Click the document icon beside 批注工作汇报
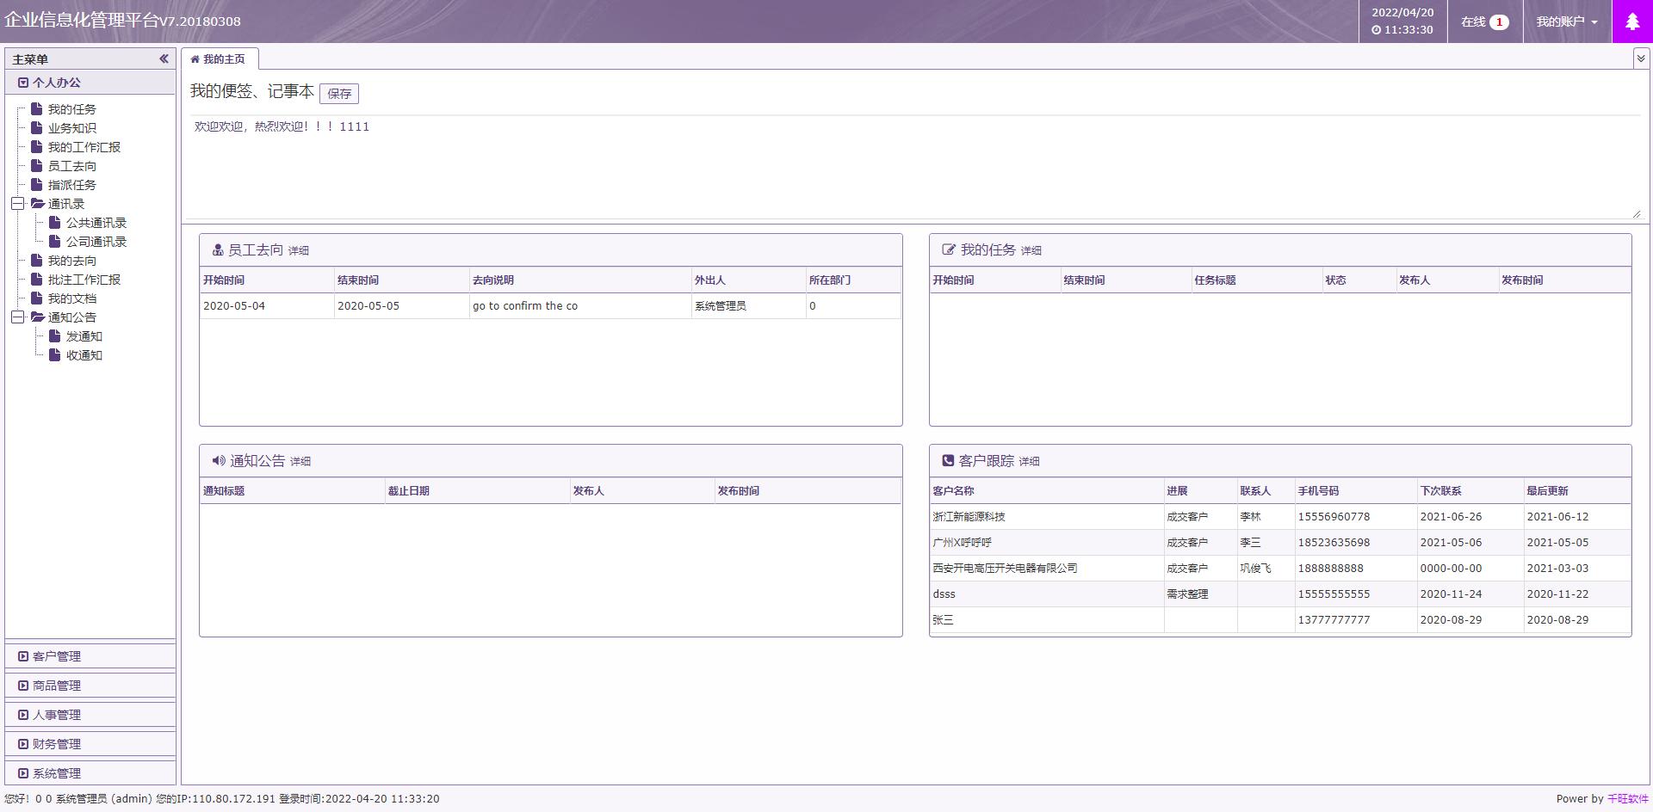Screen dimensions: 1653x812 (x=36, y=279)
